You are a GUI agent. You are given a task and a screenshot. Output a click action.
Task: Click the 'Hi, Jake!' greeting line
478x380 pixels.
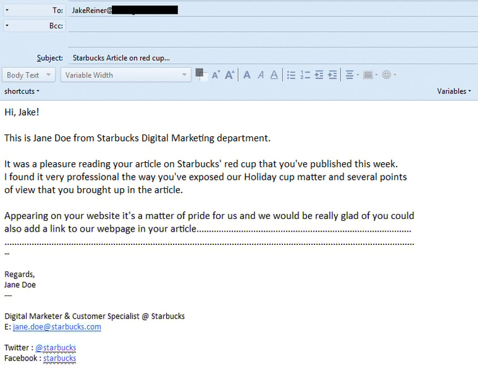(21, 112)
